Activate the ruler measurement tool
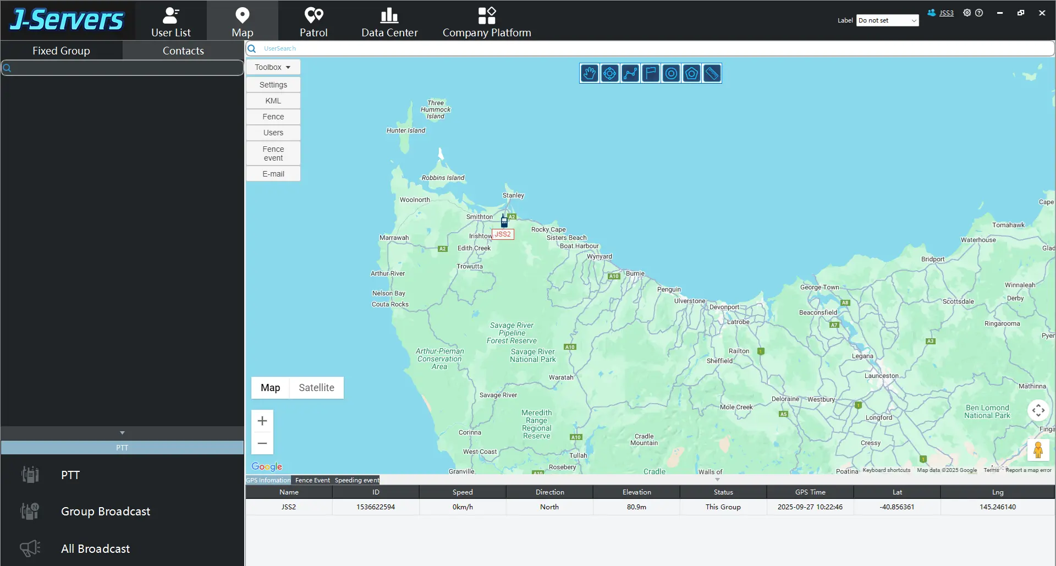 tap(712, 73)
